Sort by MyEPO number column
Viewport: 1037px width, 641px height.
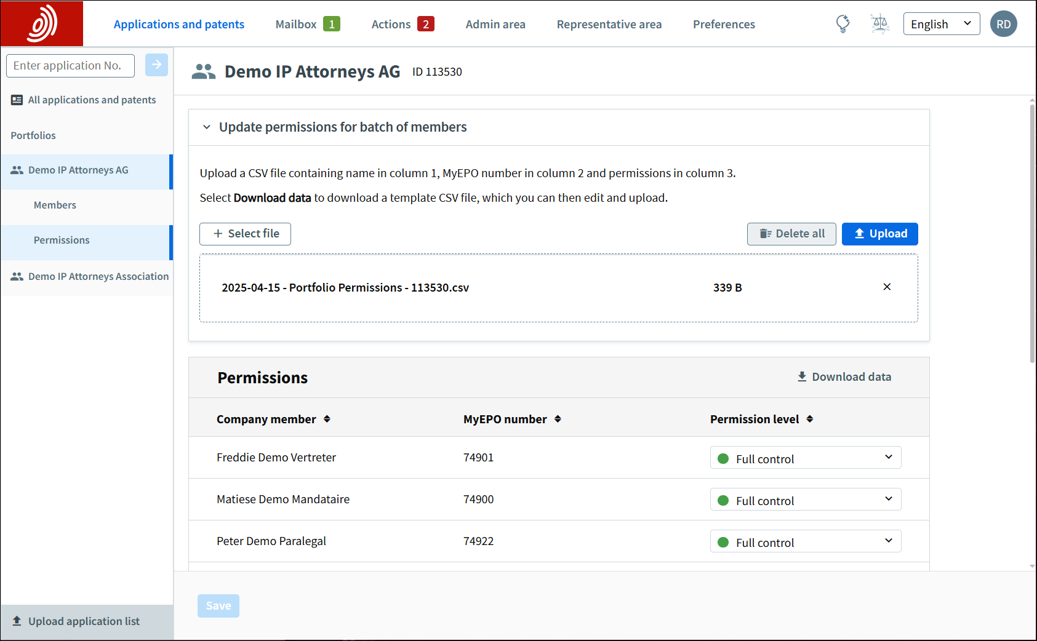click(x=558, y=419)
